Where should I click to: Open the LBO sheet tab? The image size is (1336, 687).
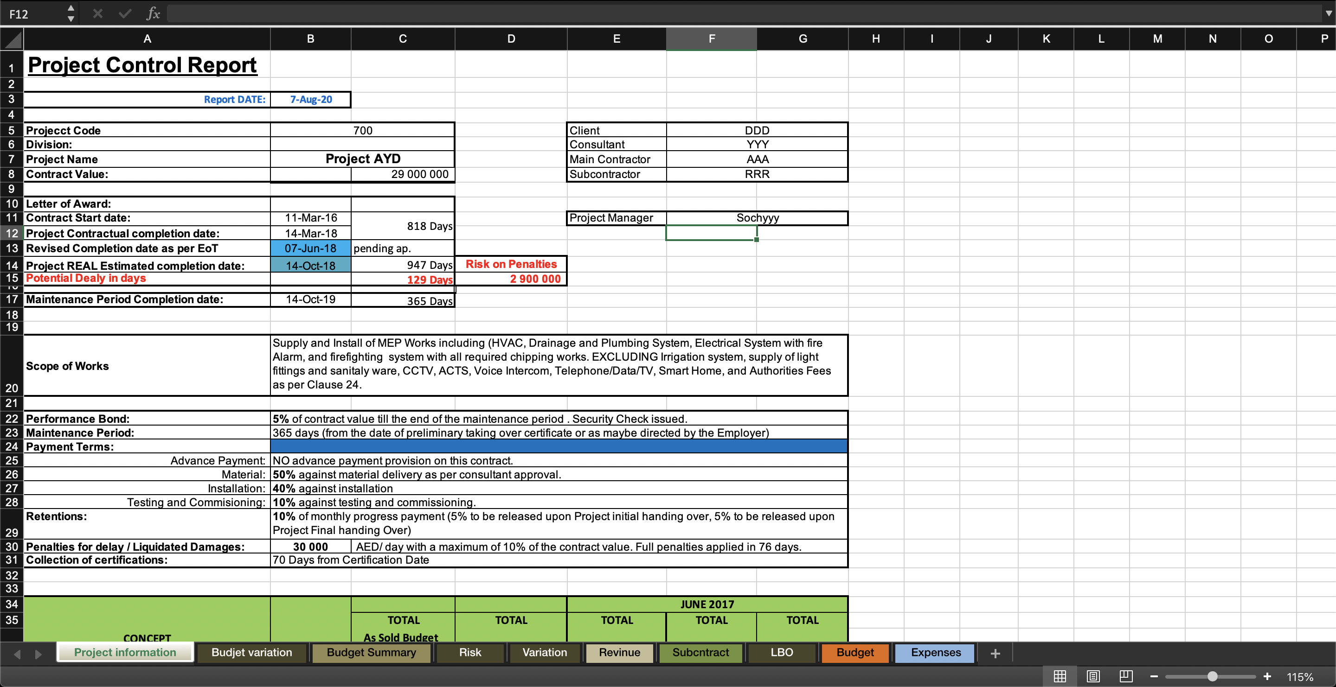782,652
